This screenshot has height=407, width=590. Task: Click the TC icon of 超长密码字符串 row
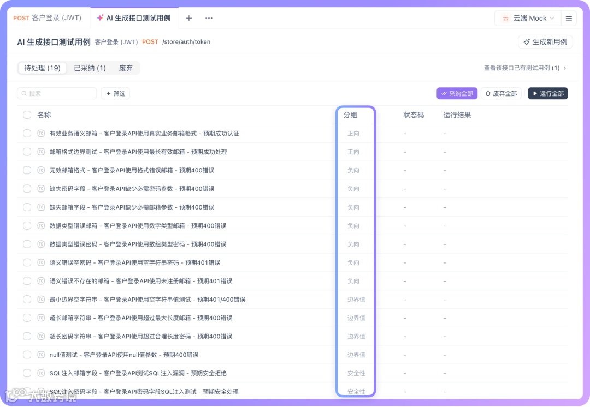41,336
